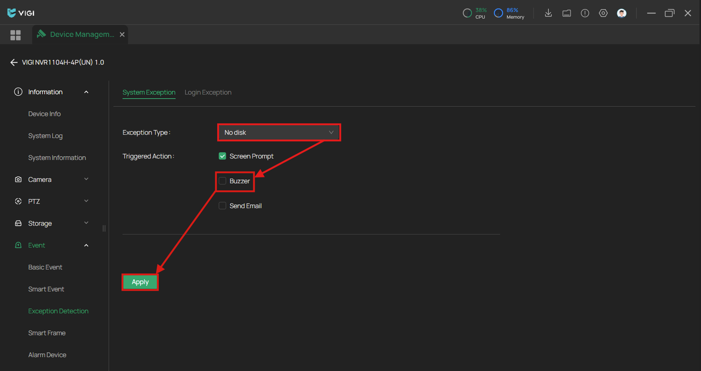Viewport: 701px width, 371px height.
Task: Click the download icon in top bar
Action: [548, 13]
